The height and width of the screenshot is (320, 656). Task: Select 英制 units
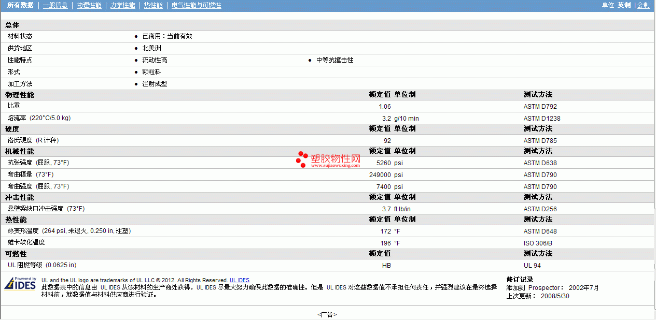tap(624, 5)
